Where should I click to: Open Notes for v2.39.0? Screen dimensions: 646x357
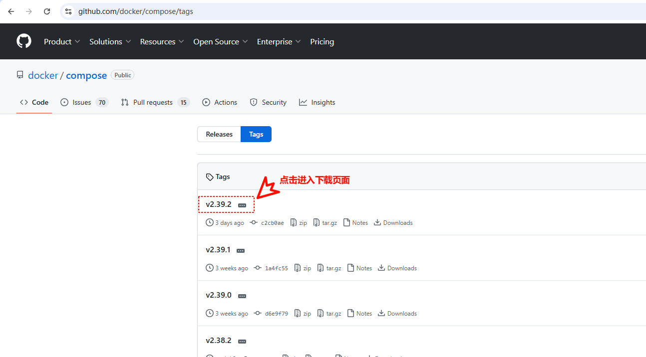359,314
